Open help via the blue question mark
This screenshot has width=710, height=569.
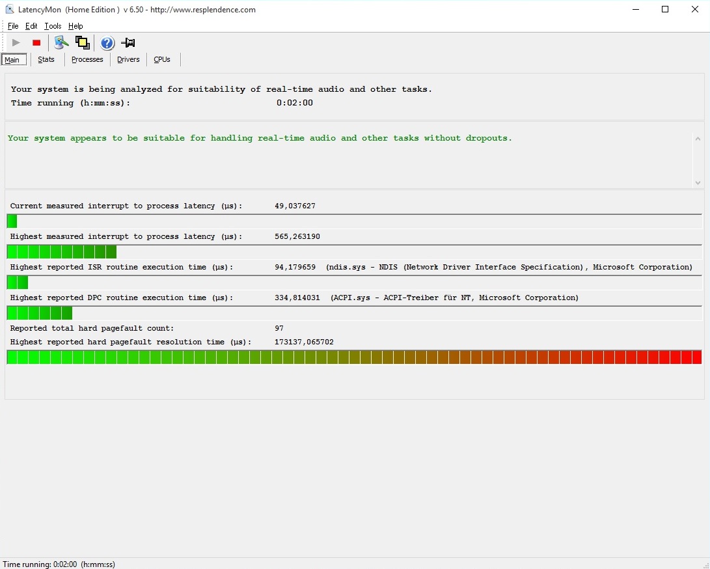click(107, 43)
